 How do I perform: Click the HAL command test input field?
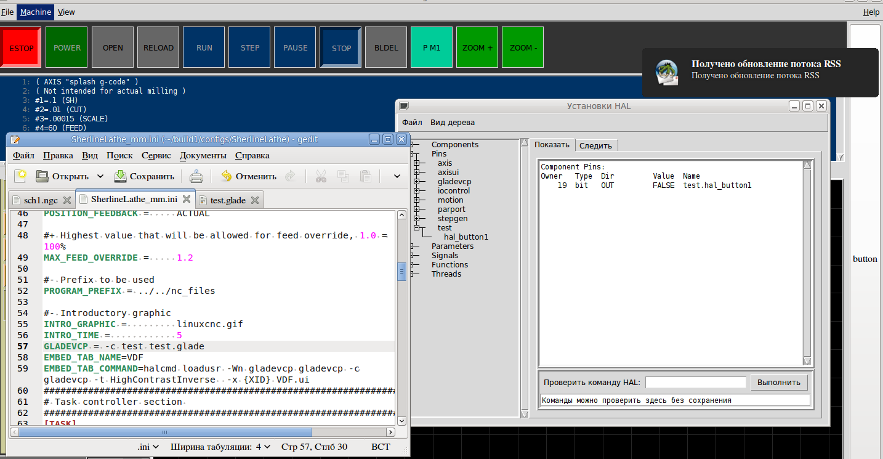[x=696, y=383]
